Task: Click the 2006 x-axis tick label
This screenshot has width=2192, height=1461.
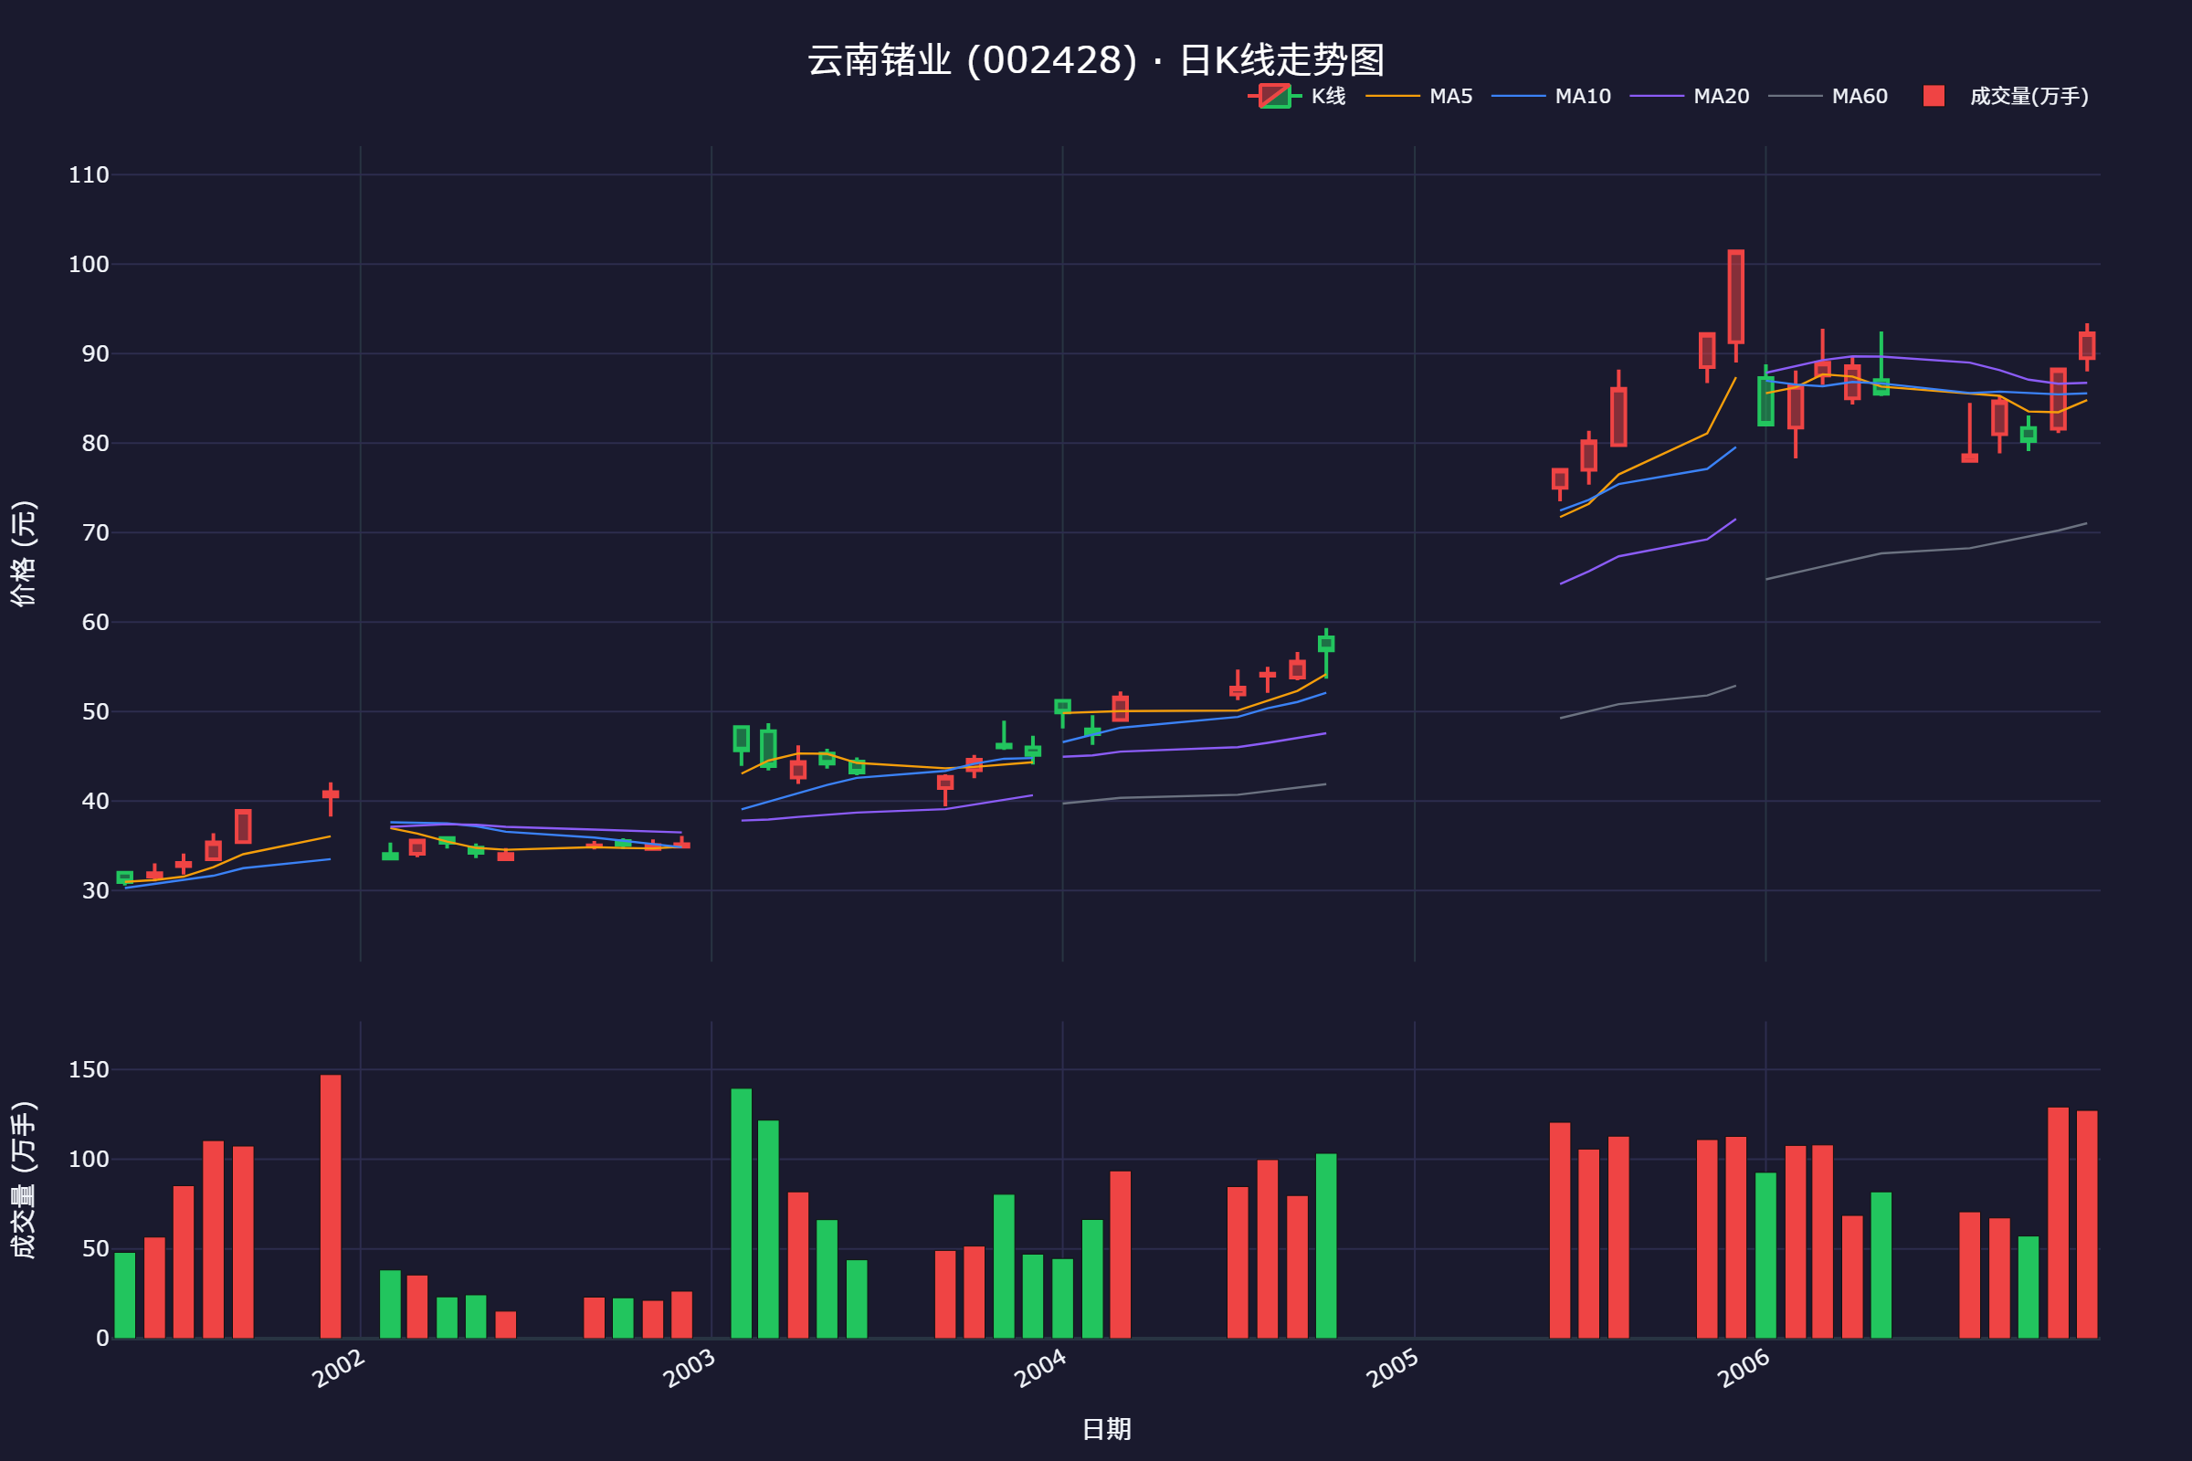Action: tap(1744, 1369)
